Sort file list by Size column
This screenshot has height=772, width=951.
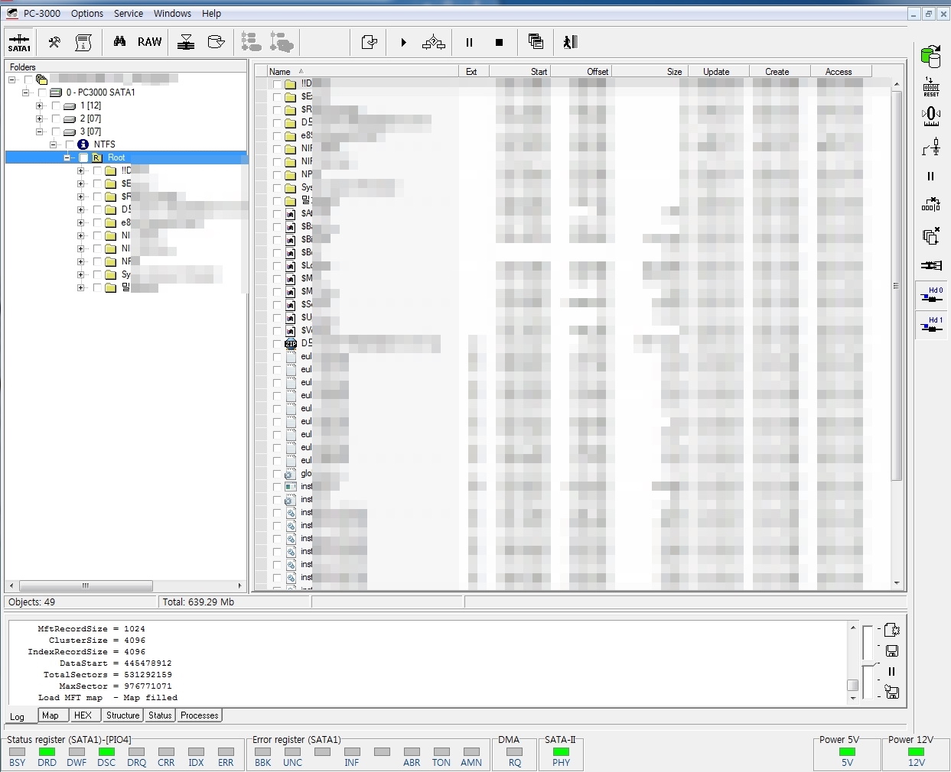[x=673, y=72]
